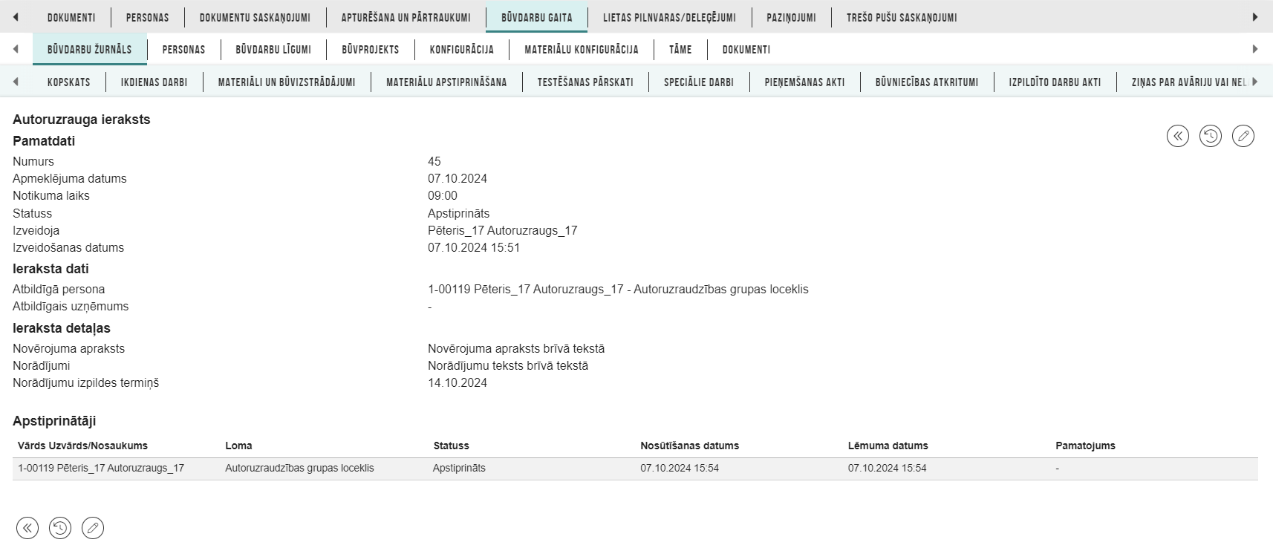Screen dimensions: 1273x548
Task: Click text Norādījumu teksts brīvā tekstā
Action: click(508, 365)
